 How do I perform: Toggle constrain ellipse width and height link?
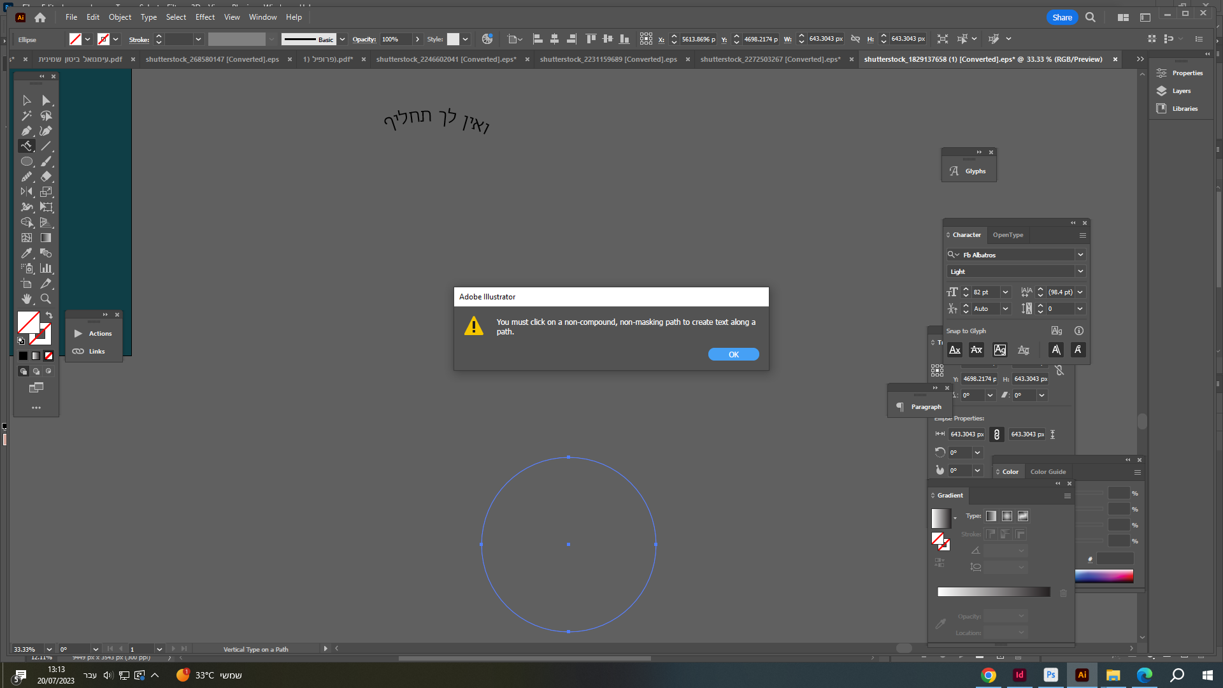[997, 434]
